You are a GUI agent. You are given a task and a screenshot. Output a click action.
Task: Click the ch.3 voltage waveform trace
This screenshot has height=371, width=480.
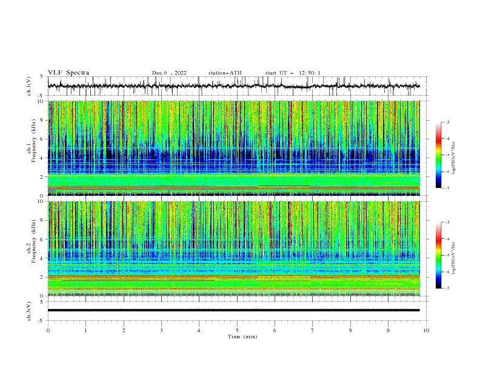point(234,310)
